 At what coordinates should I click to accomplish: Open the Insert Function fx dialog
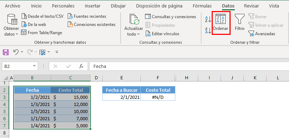click(x=81, y=66)
